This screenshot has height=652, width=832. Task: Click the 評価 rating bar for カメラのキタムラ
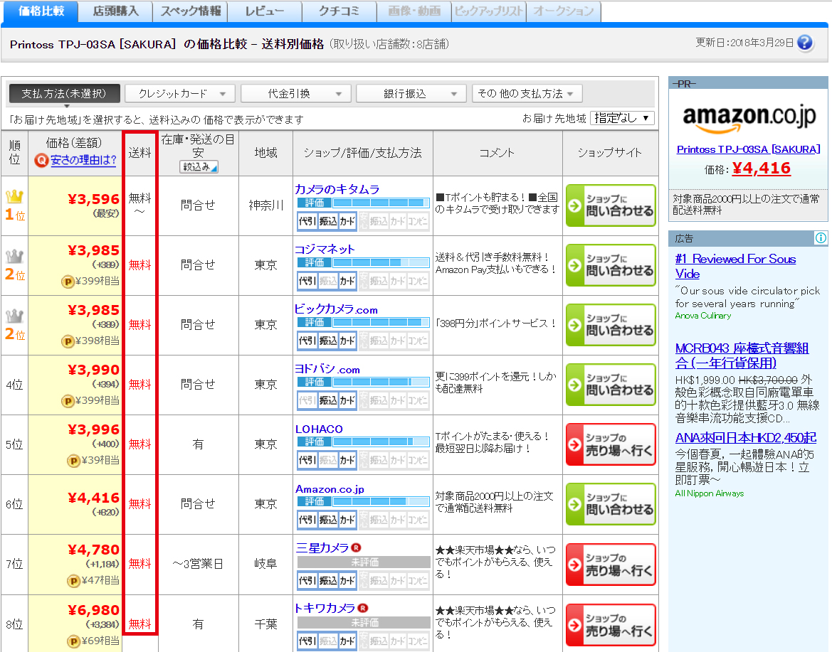(x=363, y=203)
